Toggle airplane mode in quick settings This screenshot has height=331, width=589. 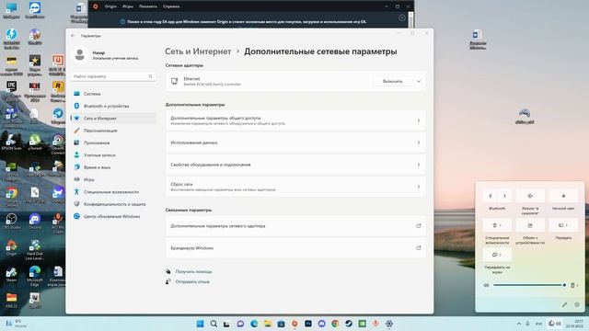tap(530, 196)
